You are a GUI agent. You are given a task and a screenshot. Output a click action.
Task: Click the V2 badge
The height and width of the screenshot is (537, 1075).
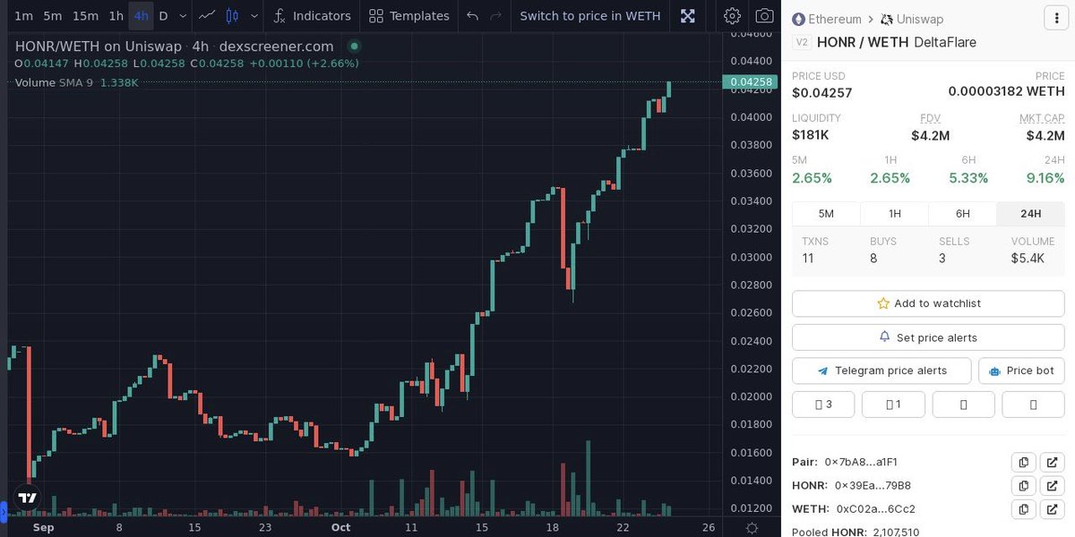click(x=802, y=42)
